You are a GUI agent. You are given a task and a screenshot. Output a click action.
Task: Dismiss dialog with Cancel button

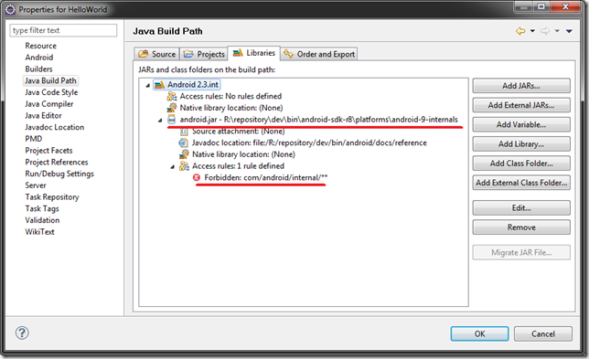coord(543,333)
